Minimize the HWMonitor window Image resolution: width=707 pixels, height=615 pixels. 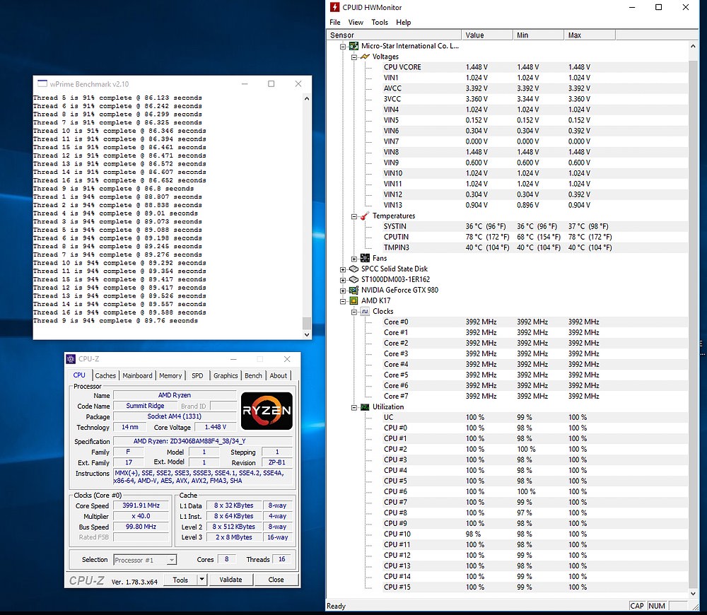click(632, 7)
